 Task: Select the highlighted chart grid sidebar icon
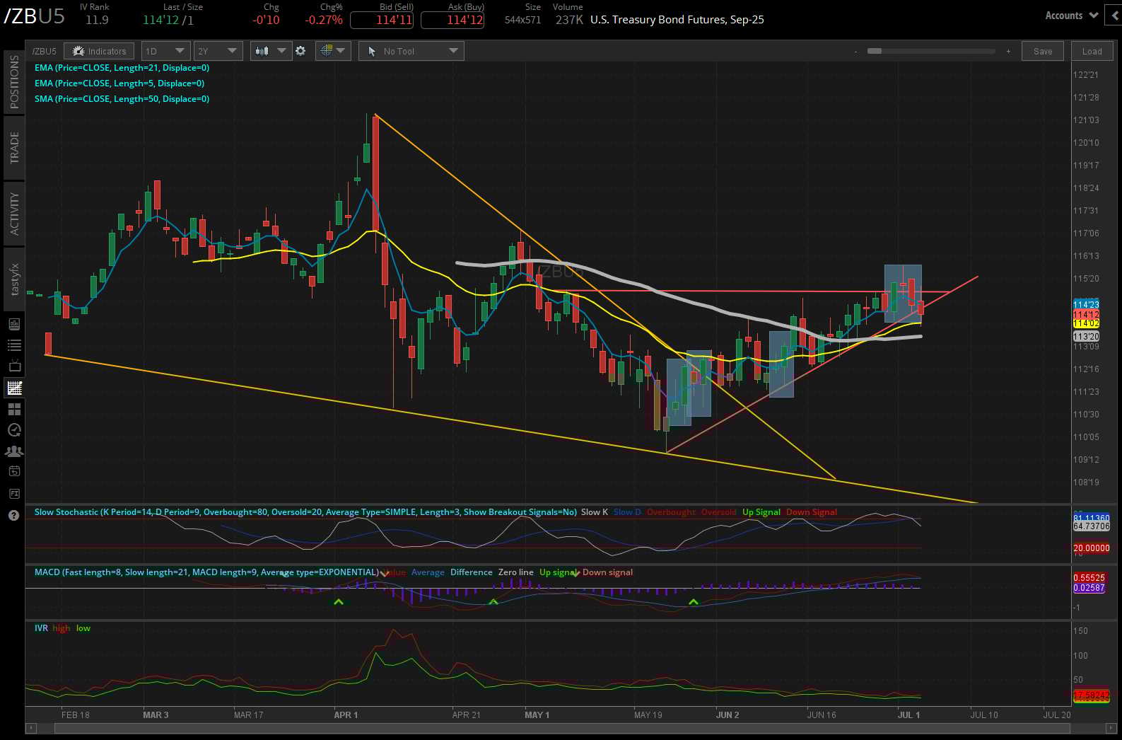tap(14, 388)
